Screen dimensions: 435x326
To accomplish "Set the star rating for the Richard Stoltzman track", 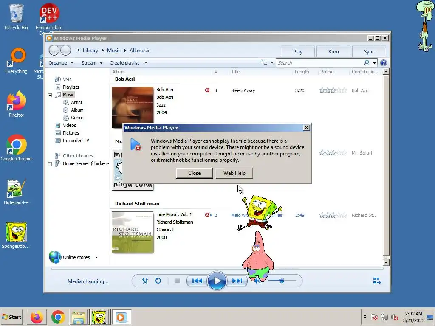I will pos(333,215).
